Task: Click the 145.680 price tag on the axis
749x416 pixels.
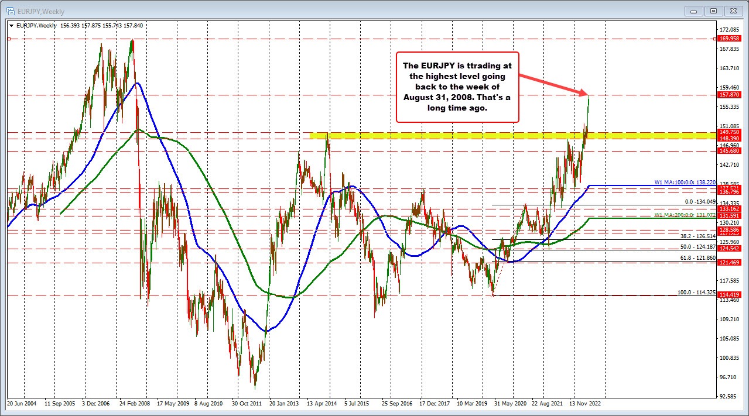Action: pyautogui.click(x=729, y=151)
